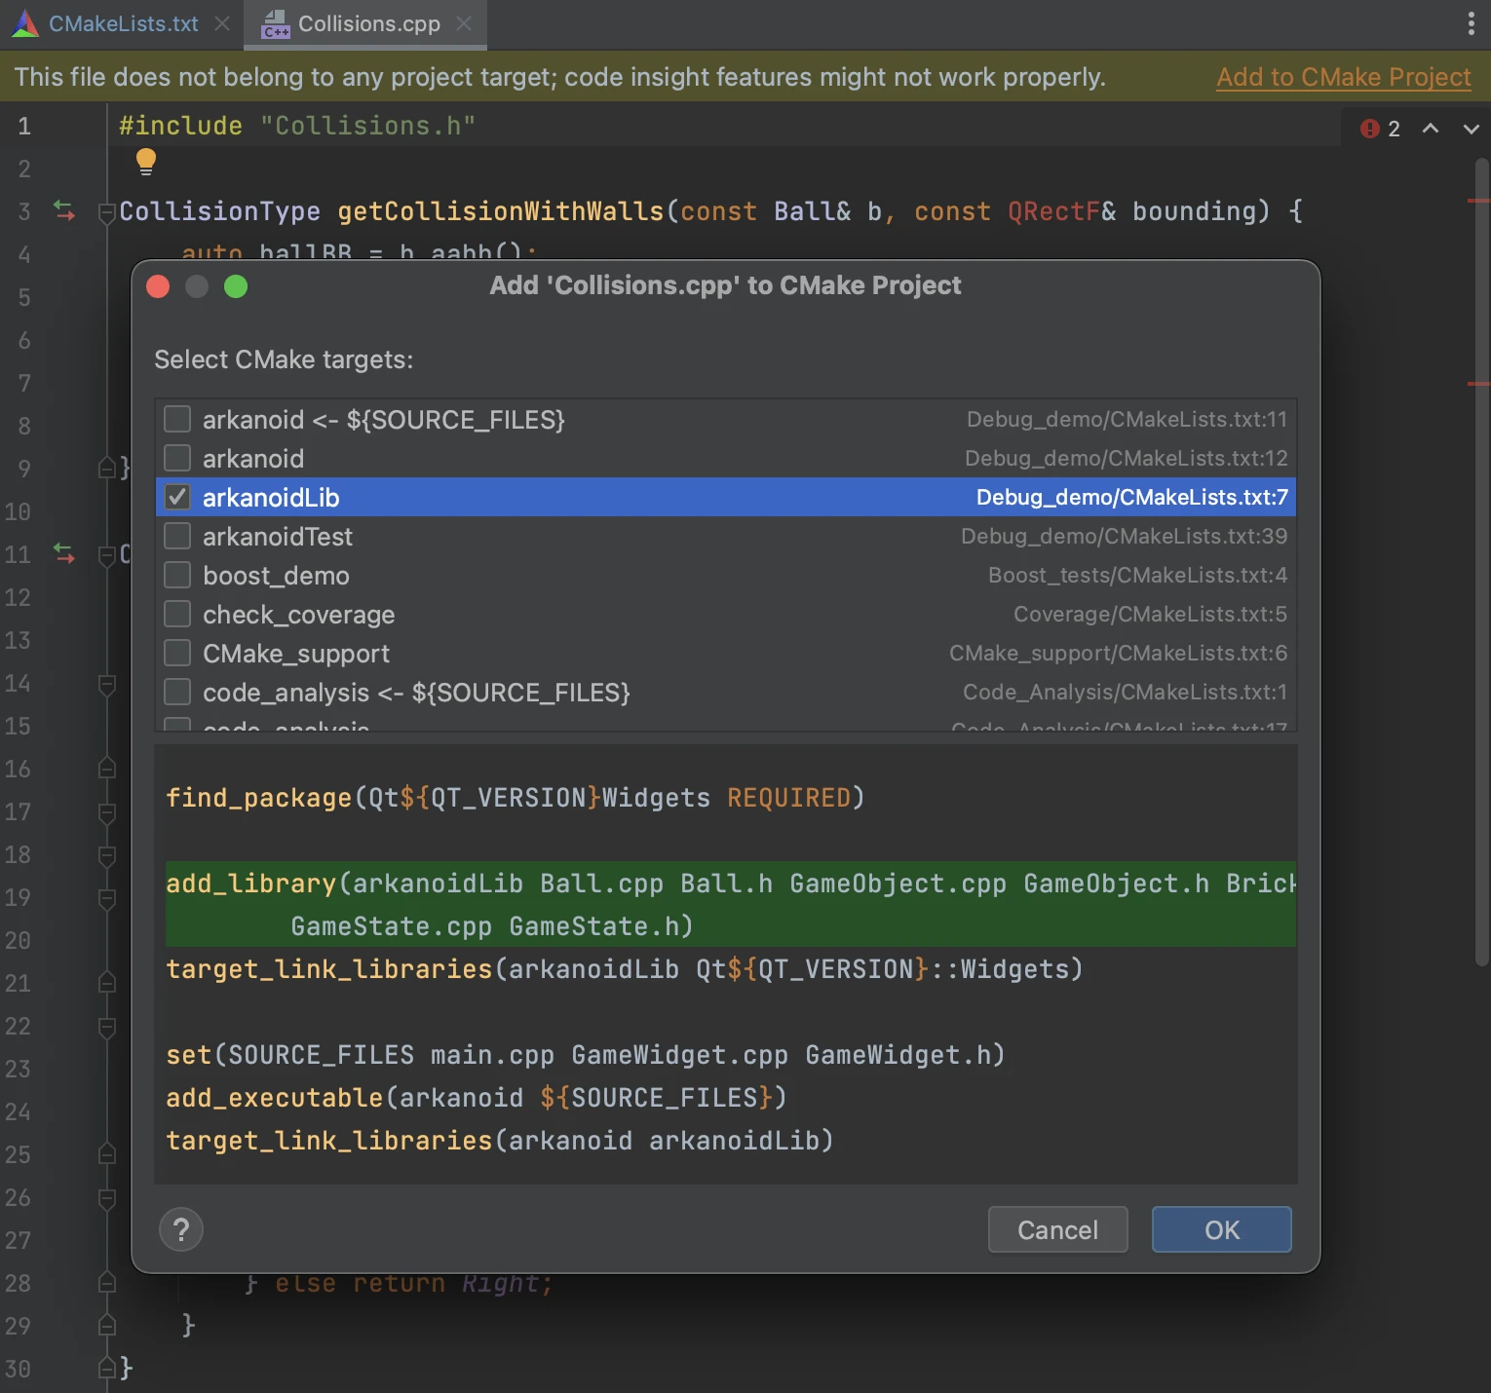Click the Add to CMake Project link
1491x1393 pixels.
[x=1343, y=77]
